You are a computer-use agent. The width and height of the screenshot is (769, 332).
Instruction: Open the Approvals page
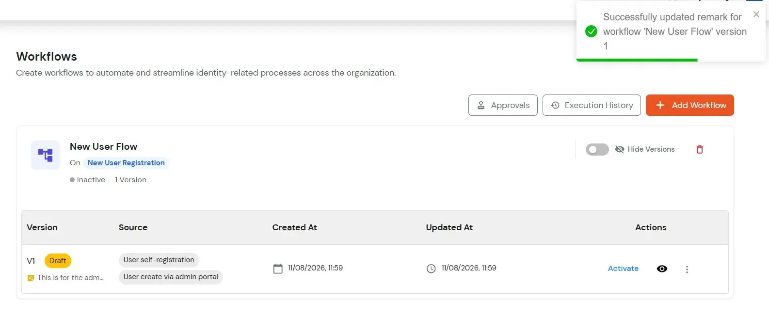(x=503, y=105)
